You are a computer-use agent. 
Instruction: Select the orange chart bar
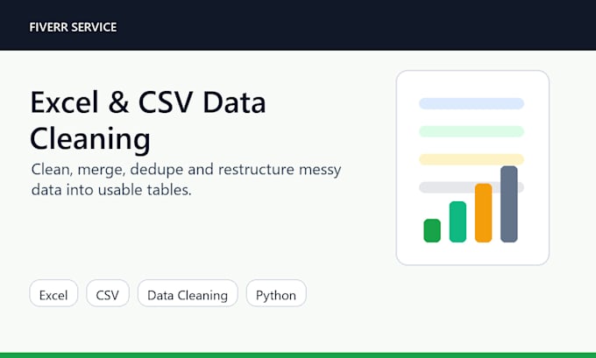coord(484,213)
